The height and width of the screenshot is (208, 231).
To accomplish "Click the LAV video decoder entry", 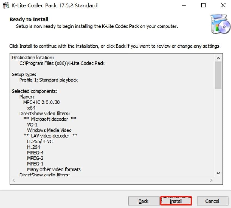I will pyautogui.click(x=49, y=135).
